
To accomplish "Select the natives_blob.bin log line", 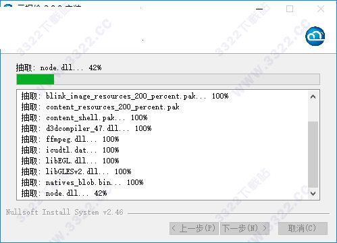I will pyautogui.click(x=82, y=182).
